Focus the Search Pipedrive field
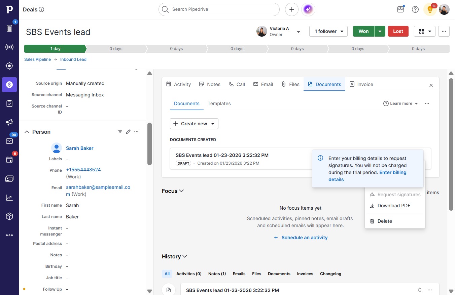 219,9
